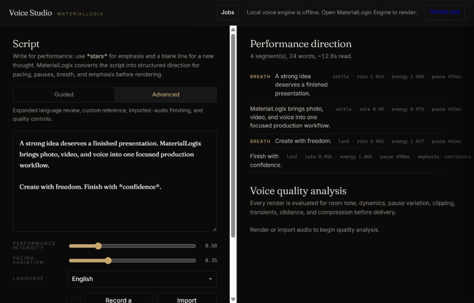This screenshot has height=303, width=474.
Task: Click "Render or import audio to begin quality analysis."
Action: coord(315,229)
